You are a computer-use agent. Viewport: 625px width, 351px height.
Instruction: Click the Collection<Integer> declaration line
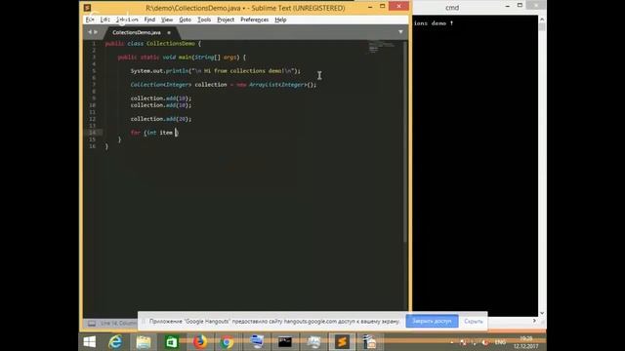tap(224, 85)
